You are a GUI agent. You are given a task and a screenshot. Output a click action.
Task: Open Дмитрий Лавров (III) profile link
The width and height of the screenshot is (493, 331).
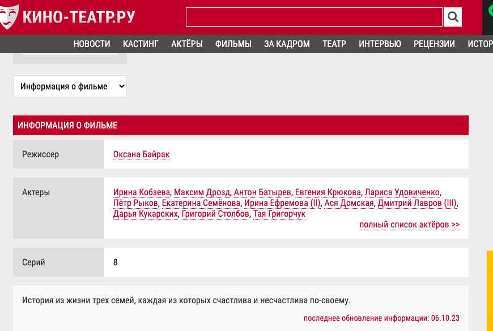[417, 203]
